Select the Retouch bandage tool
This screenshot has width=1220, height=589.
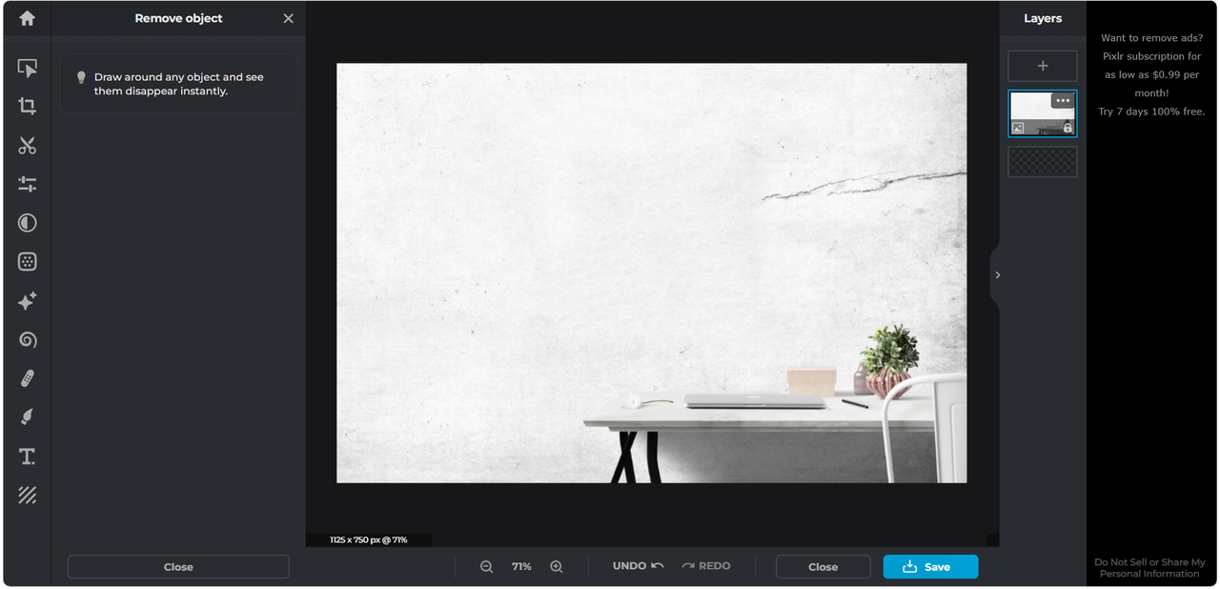pyautogui.click(x=27, y=379)
